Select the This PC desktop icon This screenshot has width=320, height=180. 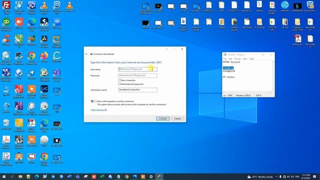6,91
